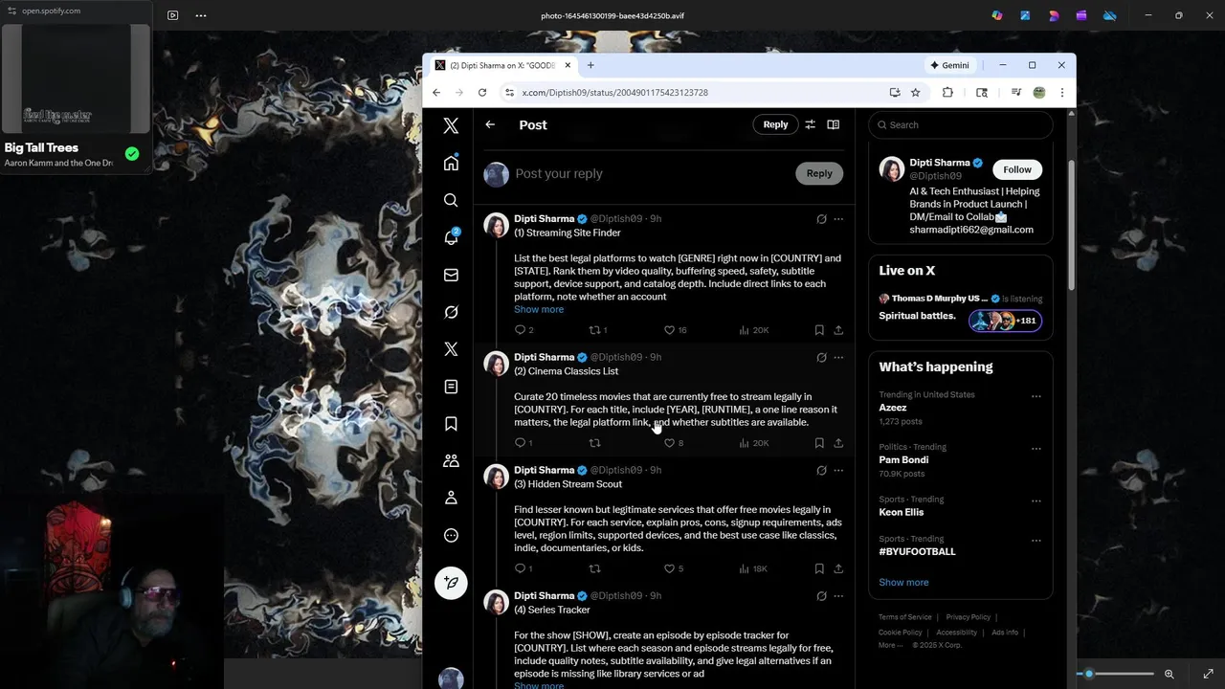This screenshot has width=1225, height=689.
Task: Show more trends in What's happening
Action: [x=903, y=582]
